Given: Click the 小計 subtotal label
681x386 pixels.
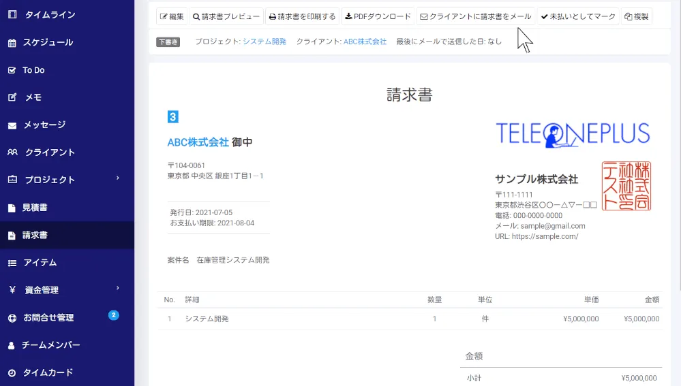Looking at the screenshot, I should point(474,379).
